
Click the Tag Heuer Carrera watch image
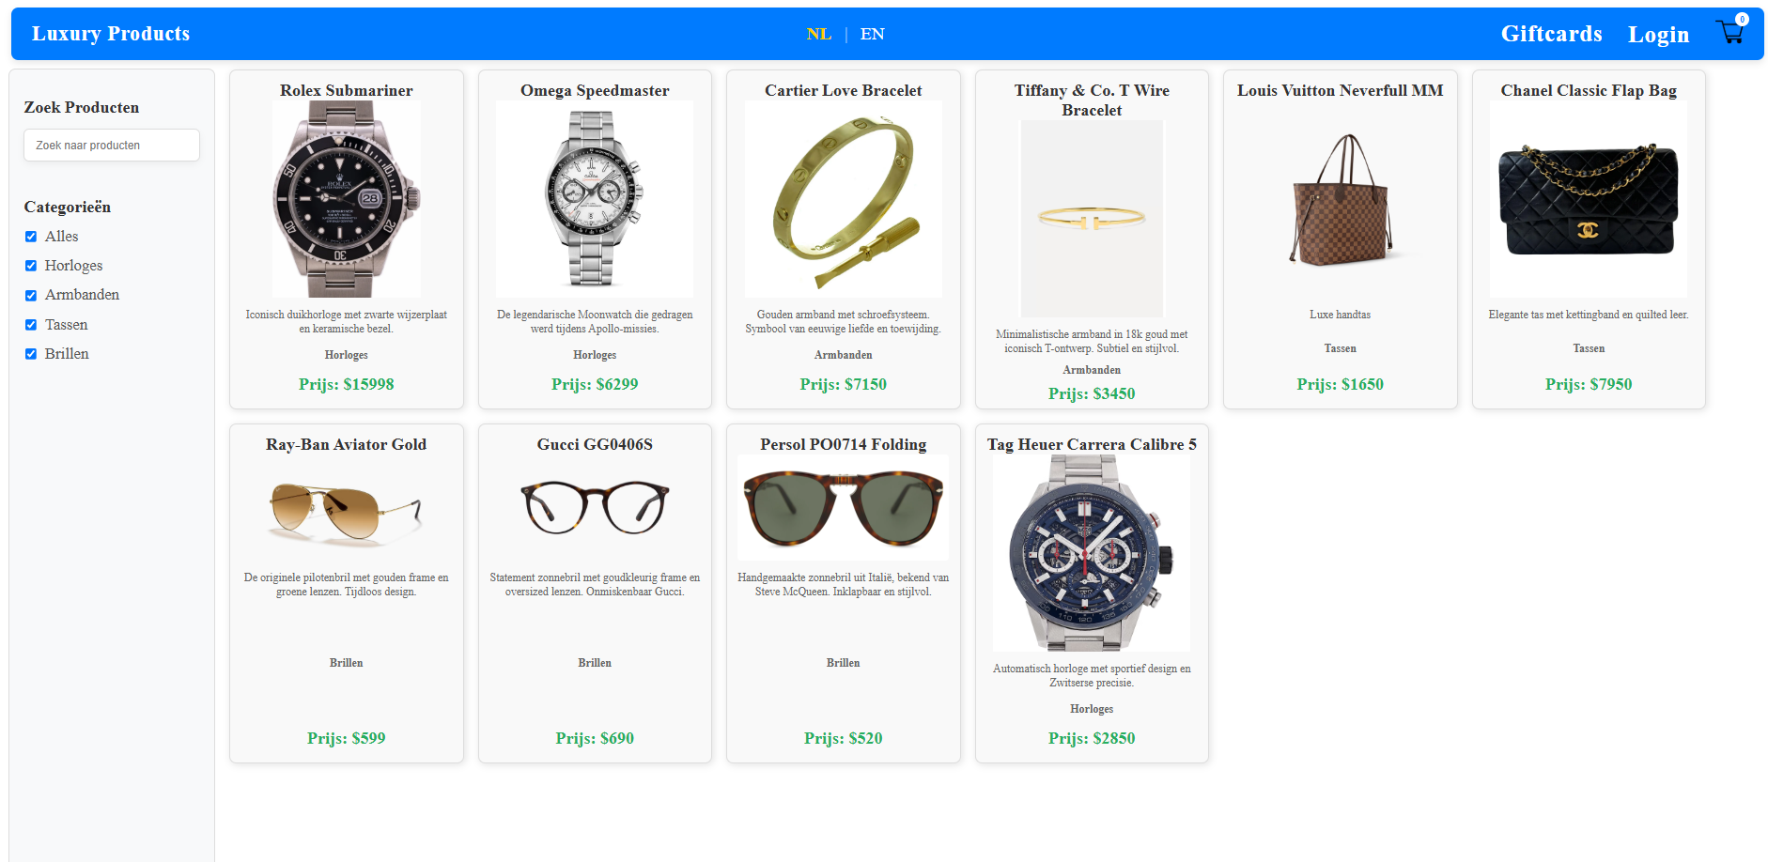[1092, 553]
